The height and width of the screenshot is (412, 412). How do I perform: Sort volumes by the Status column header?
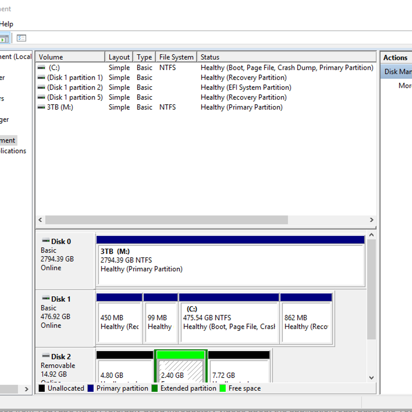point(210,57)
